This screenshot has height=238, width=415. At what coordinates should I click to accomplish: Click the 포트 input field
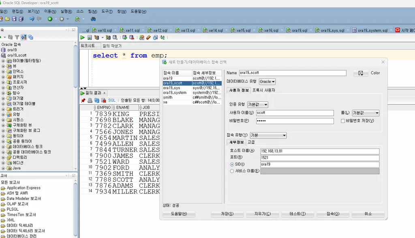click(320, 158)
